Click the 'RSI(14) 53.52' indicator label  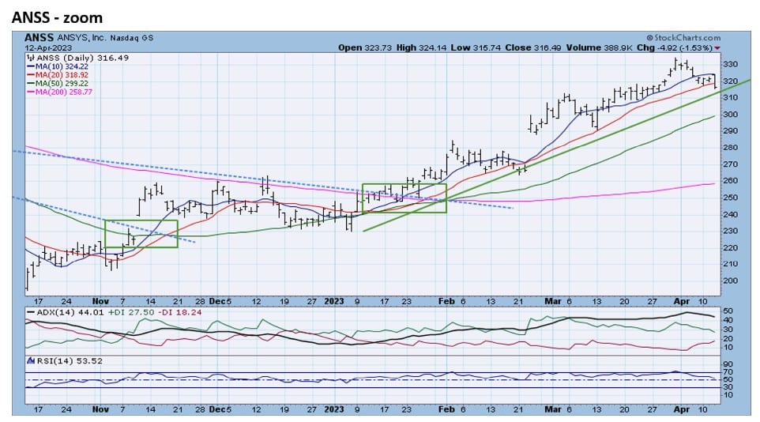[x=70, y=361]
